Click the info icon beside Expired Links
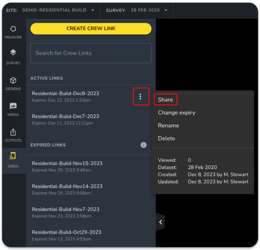The height and width of the screenshot is (250, 260). (143, 145)
